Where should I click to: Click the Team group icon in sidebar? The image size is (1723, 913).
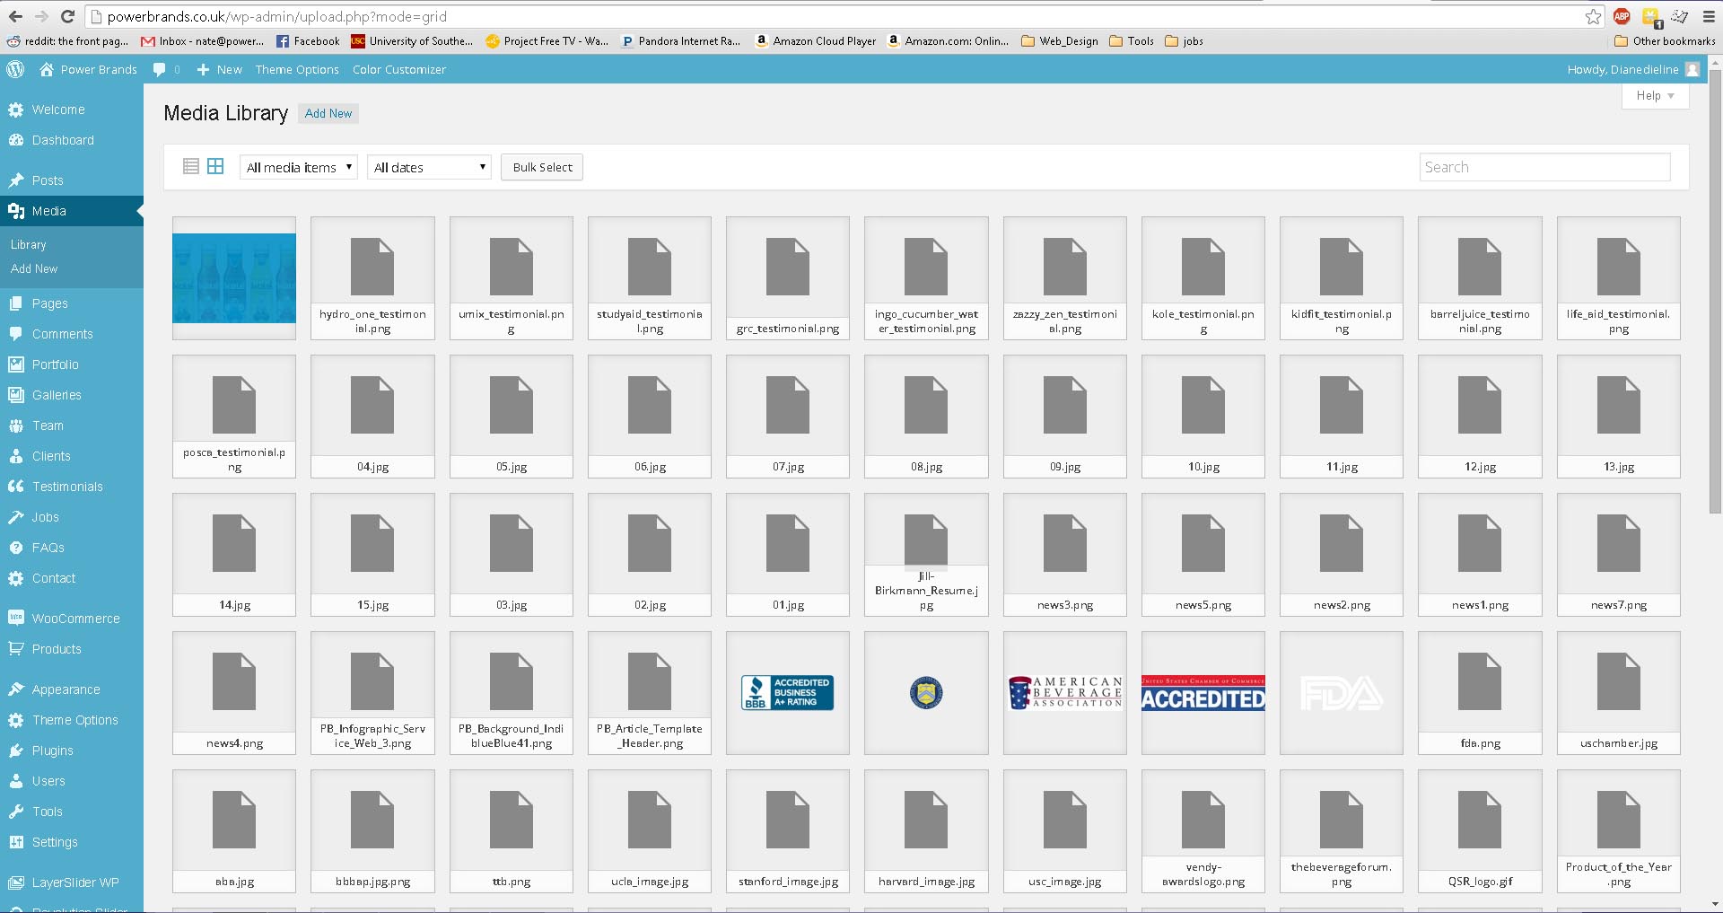click(x=16, y=426)
